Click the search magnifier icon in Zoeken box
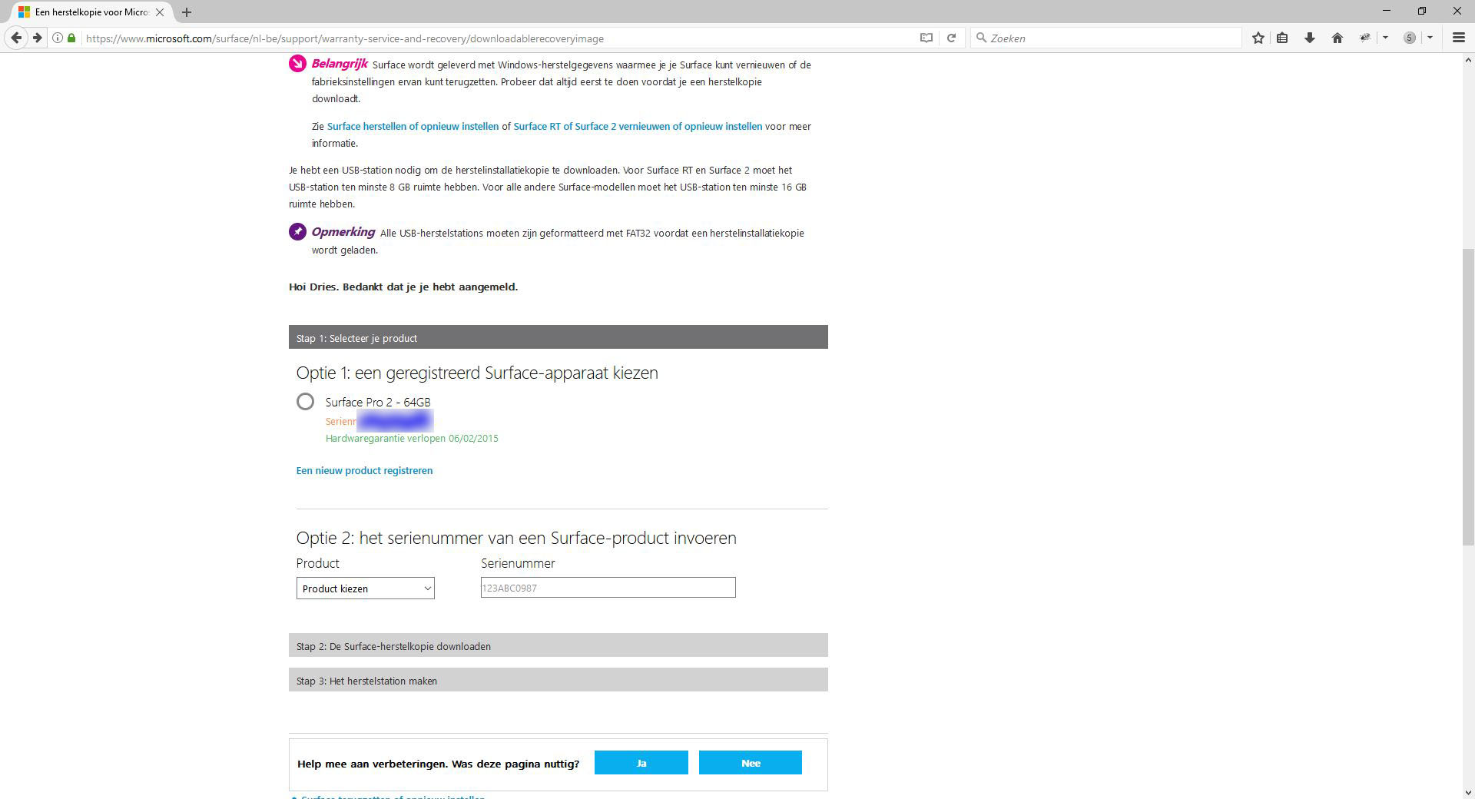 [x=981, y=38]
